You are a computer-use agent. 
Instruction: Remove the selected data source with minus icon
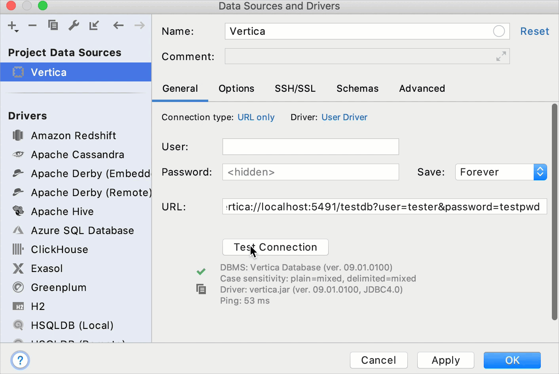[x=32, y=26]
